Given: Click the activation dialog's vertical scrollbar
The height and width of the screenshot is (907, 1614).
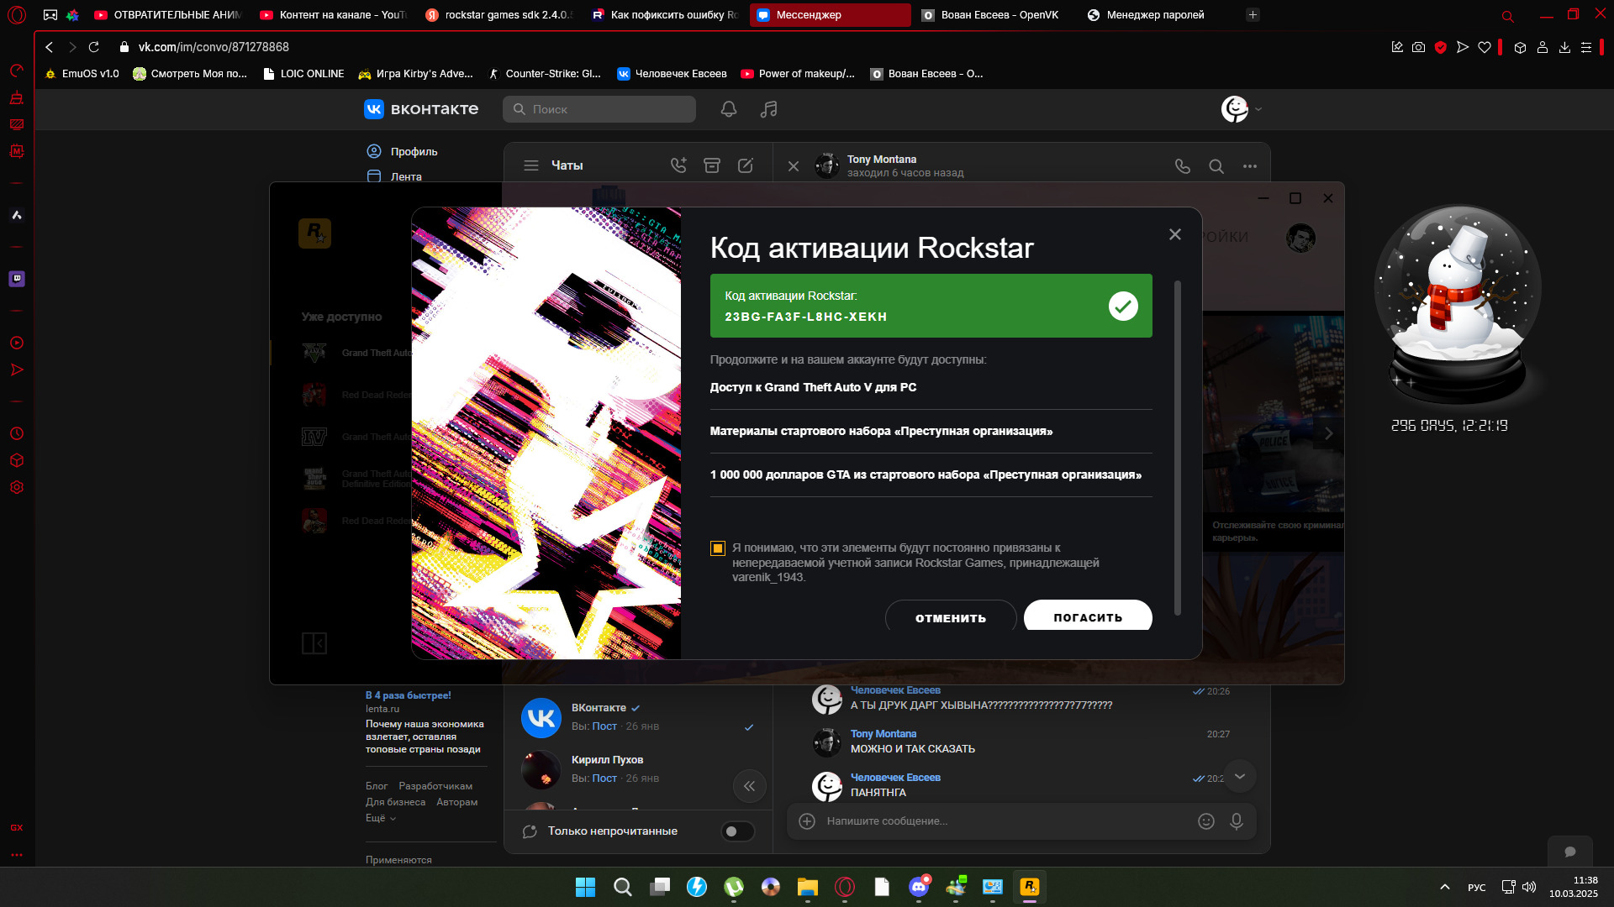Looking at the screenshot, I should click(x=1177, y=445).
